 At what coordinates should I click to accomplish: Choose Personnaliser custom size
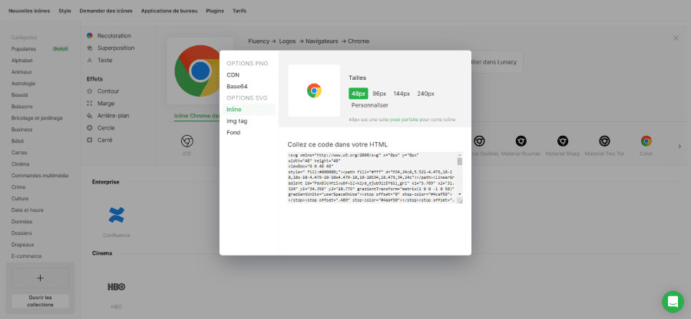click(x=370, y=105)
